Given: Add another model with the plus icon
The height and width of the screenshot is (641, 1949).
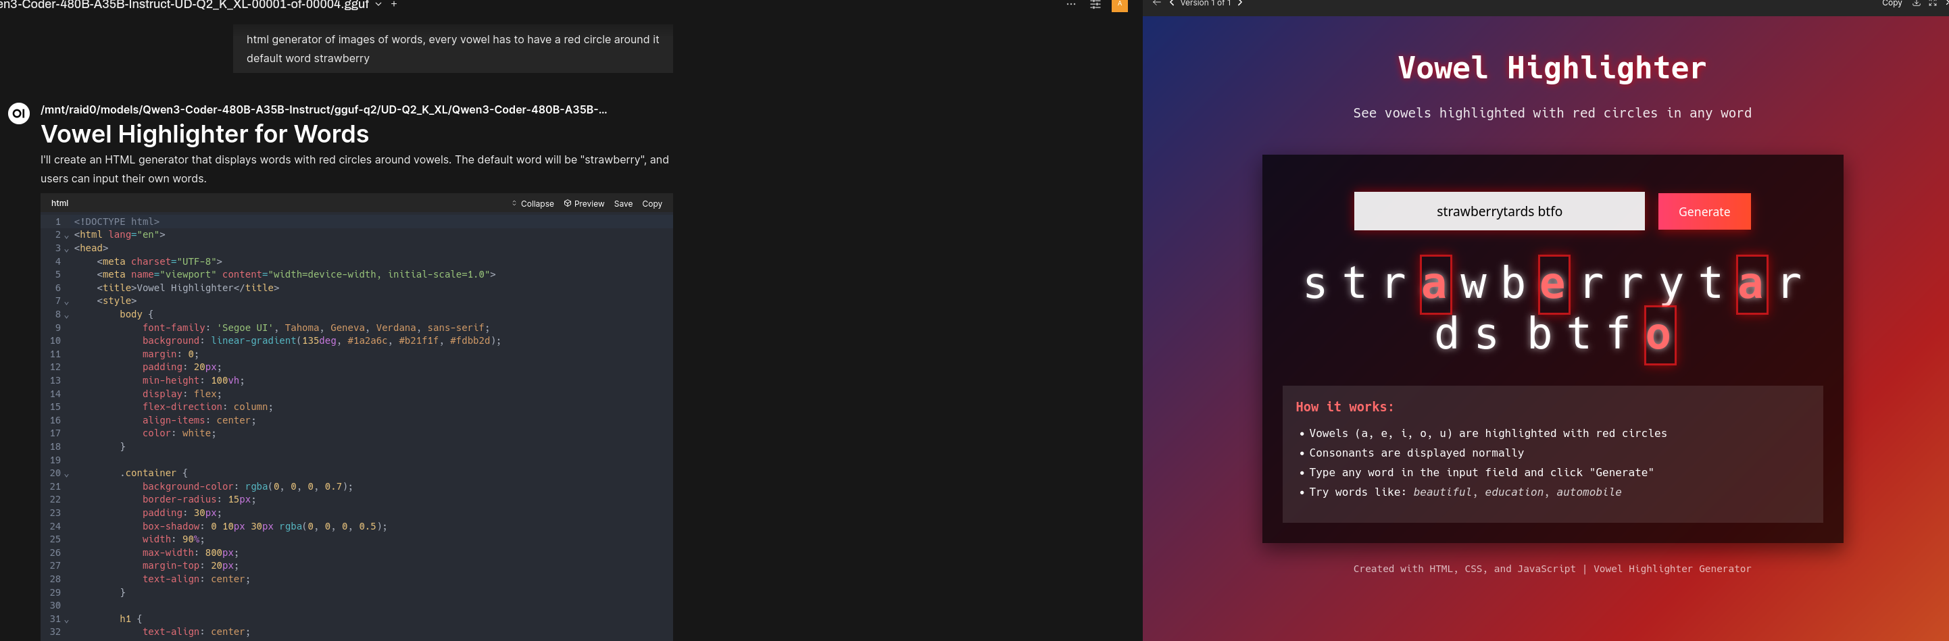Looking at the screenshot, I should [393, 5].
